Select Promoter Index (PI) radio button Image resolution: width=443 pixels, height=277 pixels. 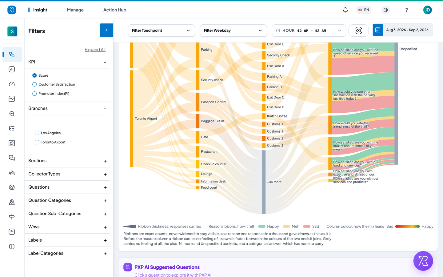point(34,94)
